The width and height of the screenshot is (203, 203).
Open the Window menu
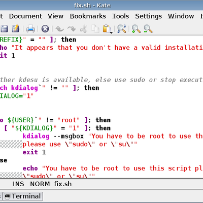point(181,16)
